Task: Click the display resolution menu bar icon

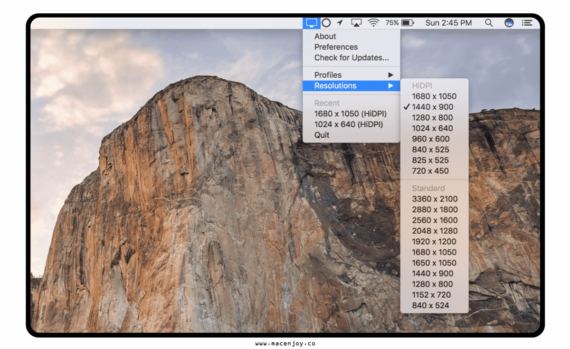Action: (x=312, y=22)
